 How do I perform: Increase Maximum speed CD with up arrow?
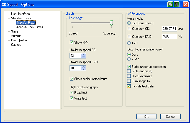(84, 54)
